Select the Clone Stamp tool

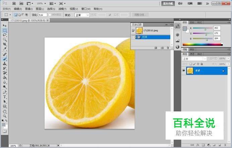[5, 63]
